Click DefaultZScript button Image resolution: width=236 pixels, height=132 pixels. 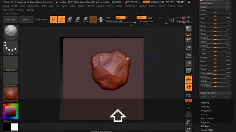[157, 2]
